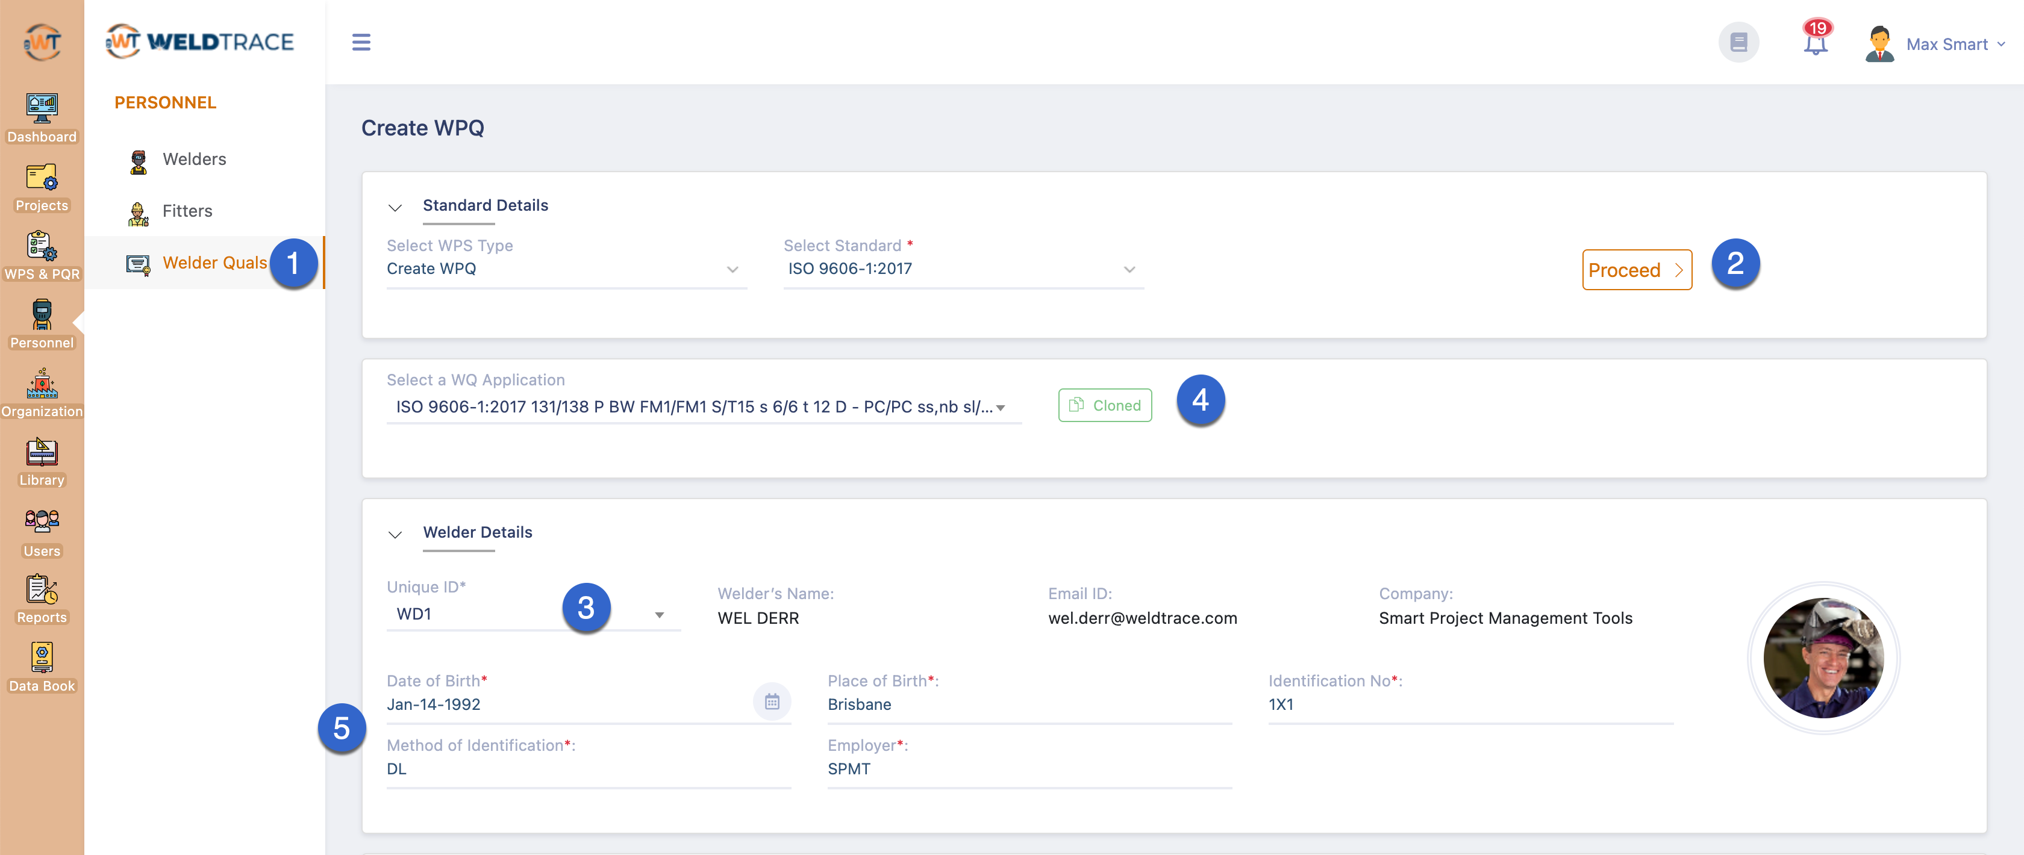The width and height of the screenshot is (2024, 855).
Task: Click the Cloned button
Action: 1105,406
